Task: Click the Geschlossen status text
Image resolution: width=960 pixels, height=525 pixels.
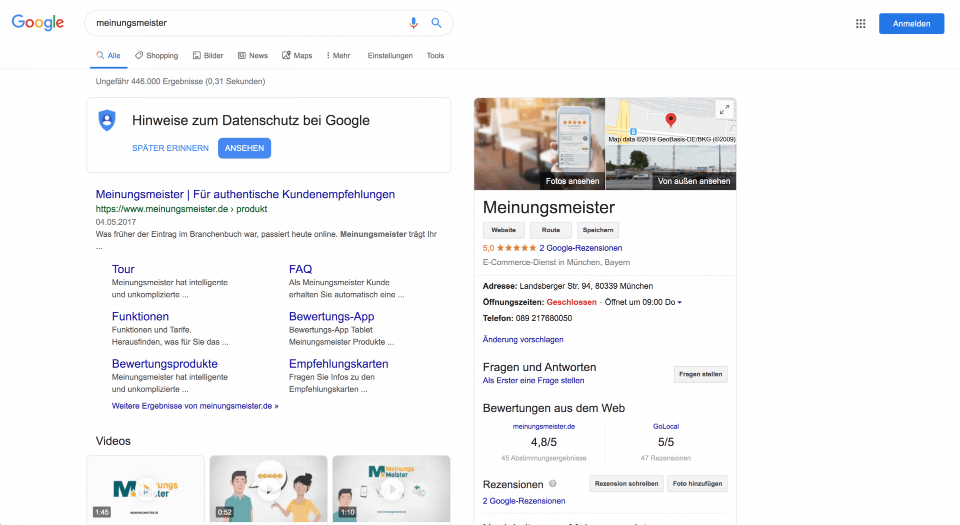Action: [x=571, y=302]
